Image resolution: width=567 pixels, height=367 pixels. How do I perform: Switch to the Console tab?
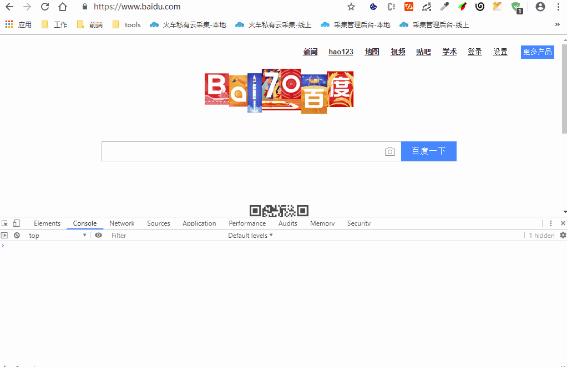85,223
